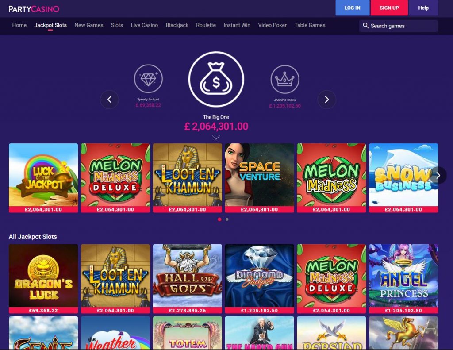Advance jackpot carousel with right arrow
This screenshot has height=350, width=453.
tap(327, 100)
